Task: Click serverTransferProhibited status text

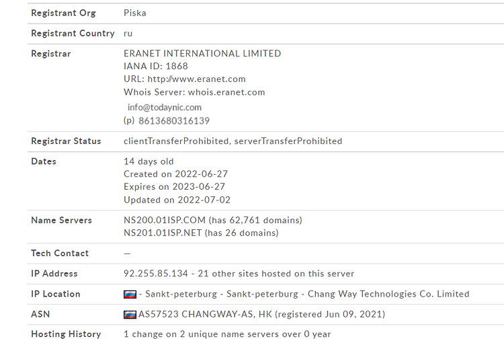Action: (x=288, y=141)
